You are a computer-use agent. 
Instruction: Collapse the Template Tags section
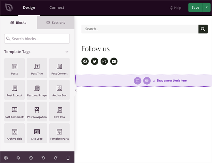[67, 52]
